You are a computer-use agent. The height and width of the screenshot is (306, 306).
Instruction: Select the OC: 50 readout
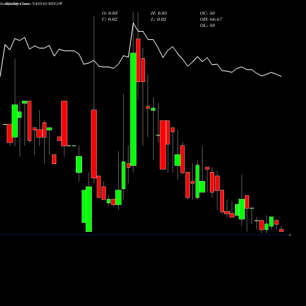click(x=207, y=13)
